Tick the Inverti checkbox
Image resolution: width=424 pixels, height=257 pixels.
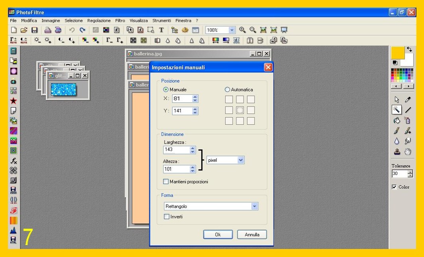pos(167,217)
